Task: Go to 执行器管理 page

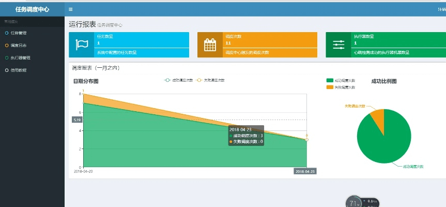Action: 21,58
